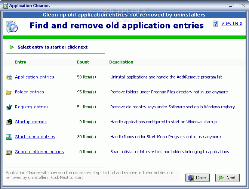Click the Registry entries icon
This screenshot has width=249, height=189.
9,107
